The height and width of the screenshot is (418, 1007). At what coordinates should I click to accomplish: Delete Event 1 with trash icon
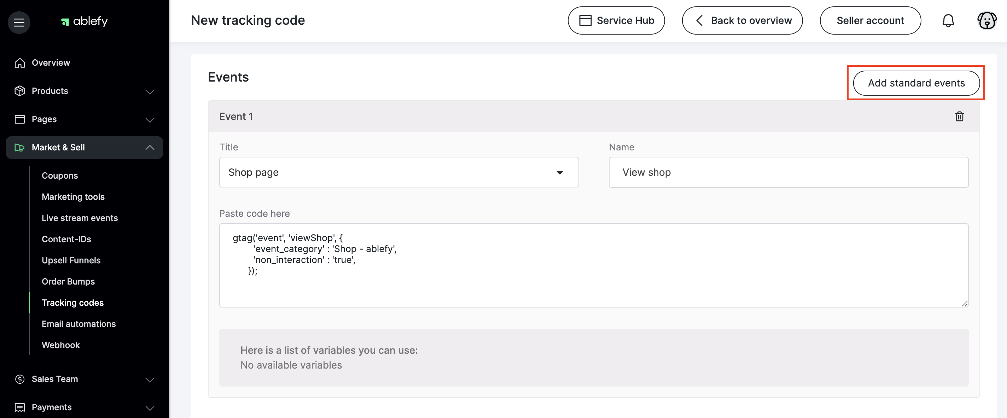tap(959, 116)
